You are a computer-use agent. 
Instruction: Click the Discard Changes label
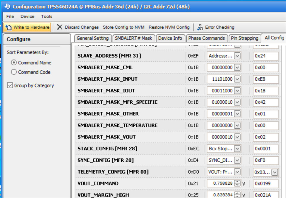[82, 27]
